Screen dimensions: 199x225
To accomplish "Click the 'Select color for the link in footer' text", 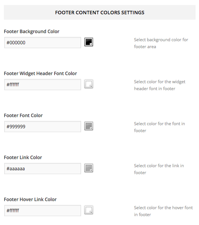I will pyautogui.click(x=159, y=169).
